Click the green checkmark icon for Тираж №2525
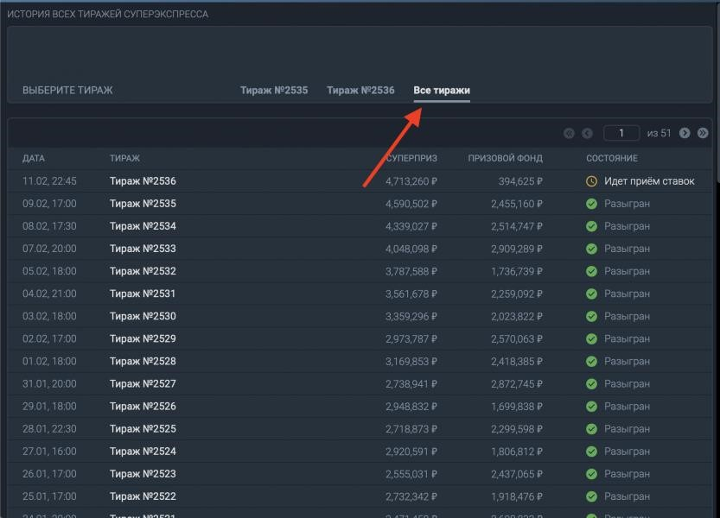720x518 pixels. (x=591, y=429)
